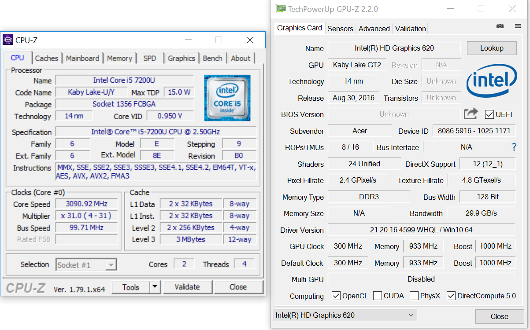Open the Bench tab in CPU-Z
Screen dimensions: 530x330
(x=212, y=58)
